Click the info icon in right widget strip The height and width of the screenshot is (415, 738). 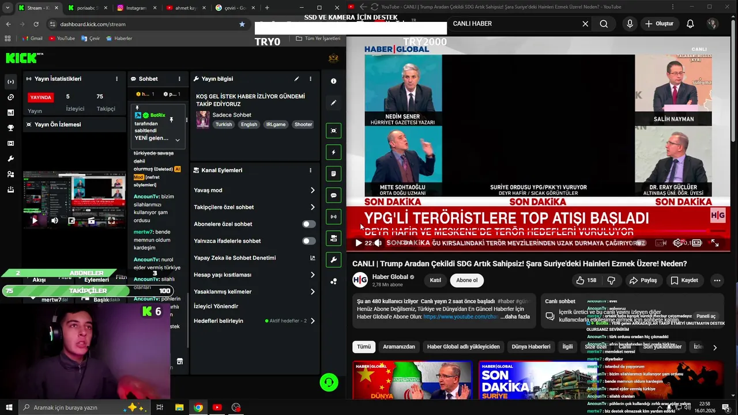pyautogui.click(x=333, y=81)
